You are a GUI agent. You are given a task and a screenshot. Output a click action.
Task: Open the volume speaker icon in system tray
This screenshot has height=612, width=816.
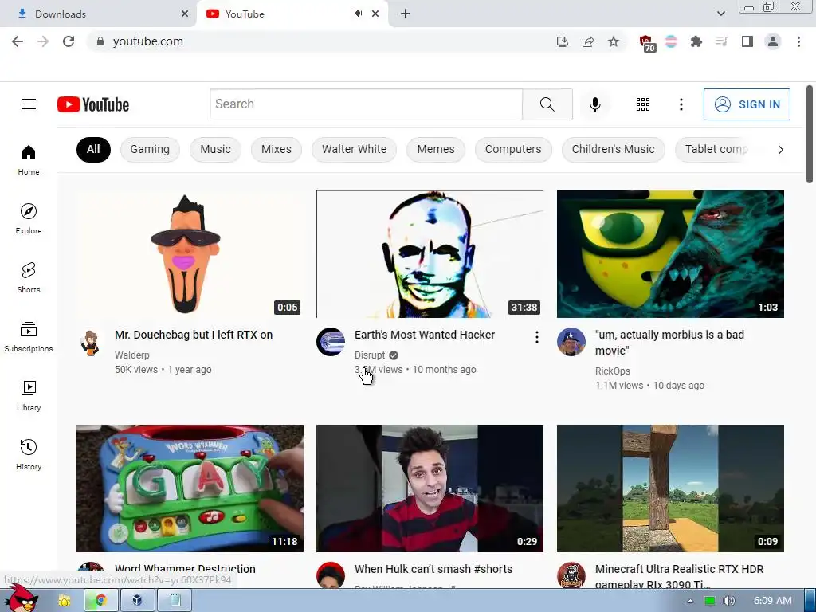(x=728, y=601)
